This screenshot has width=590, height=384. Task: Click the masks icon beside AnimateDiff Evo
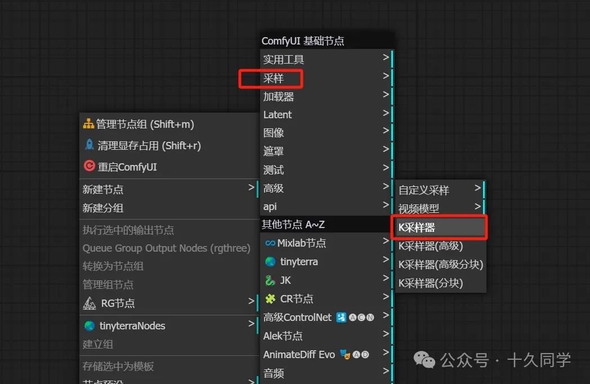point(345,354)
